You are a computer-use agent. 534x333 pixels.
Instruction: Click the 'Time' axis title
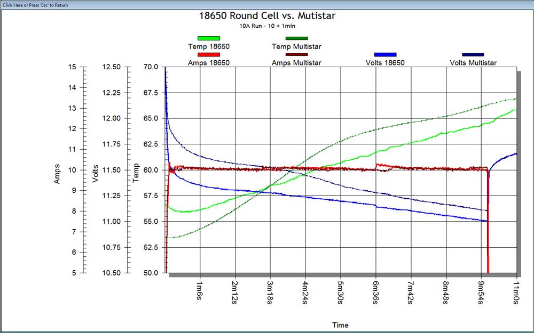[x=340, y=325]
